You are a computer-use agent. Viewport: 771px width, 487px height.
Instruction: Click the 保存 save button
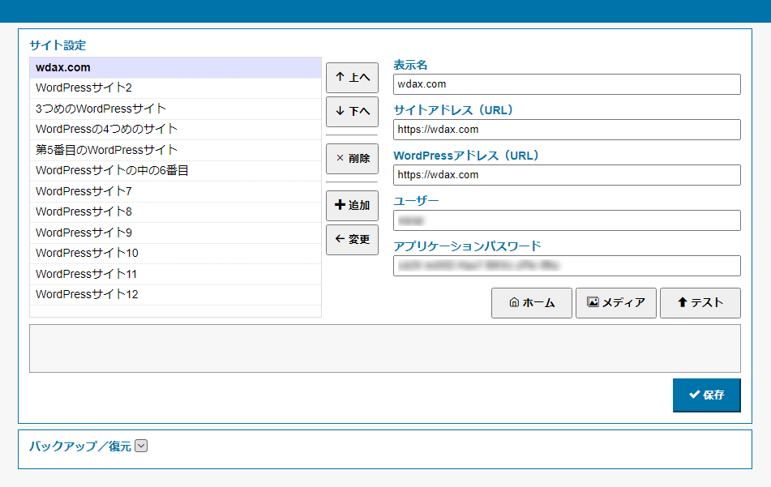tap(706, 395)
